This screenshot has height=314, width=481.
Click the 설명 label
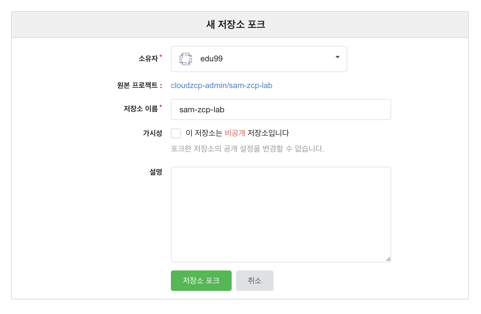(156, 172)
